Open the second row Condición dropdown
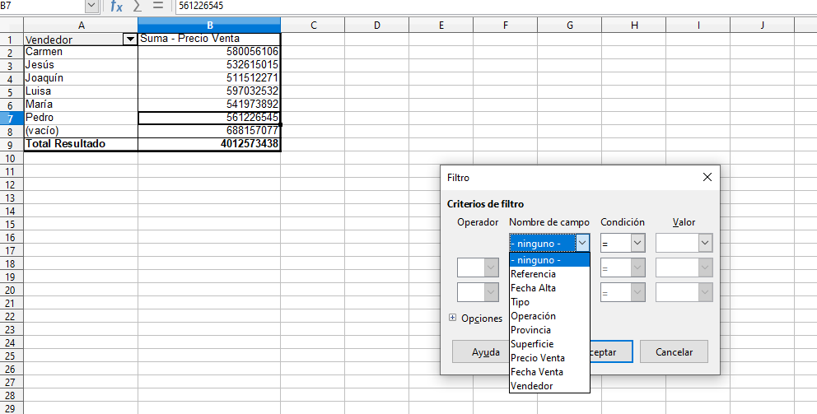817x414 pixels. (x=637, y=267)
